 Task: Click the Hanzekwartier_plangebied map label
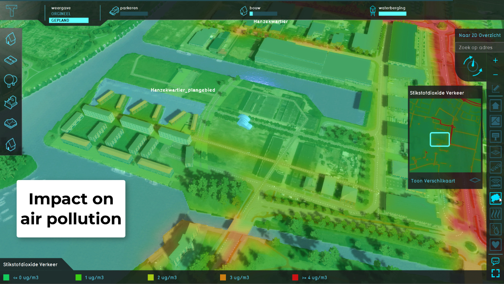pyautogui.click(x=183, y=90)
